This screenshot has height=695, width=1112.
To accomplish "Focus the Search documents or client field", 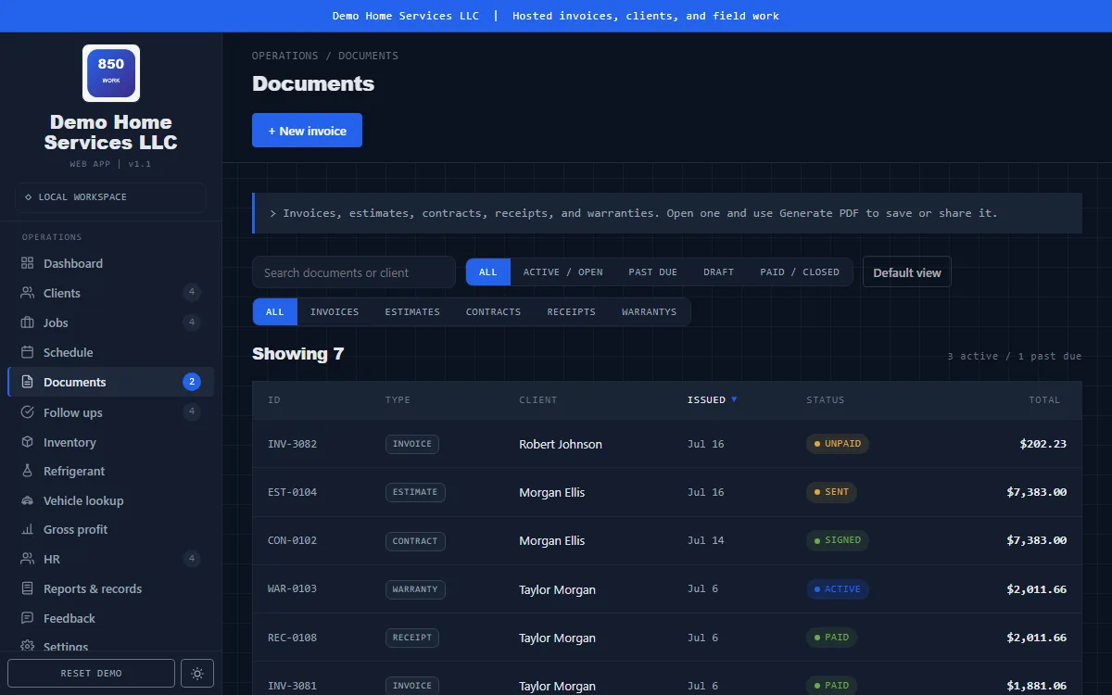I will pos(354,272).
